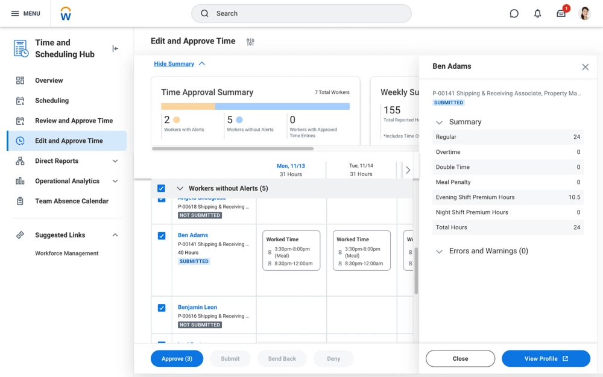This screenshot has width=603, height=377.
Task: Expand the Direct Reports section
Action: point(115,160)
